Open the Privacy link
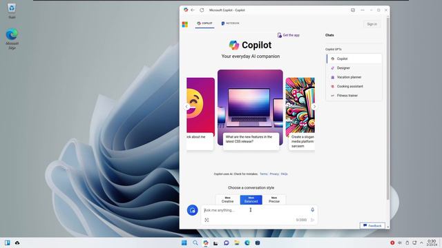 click(274, 174)
